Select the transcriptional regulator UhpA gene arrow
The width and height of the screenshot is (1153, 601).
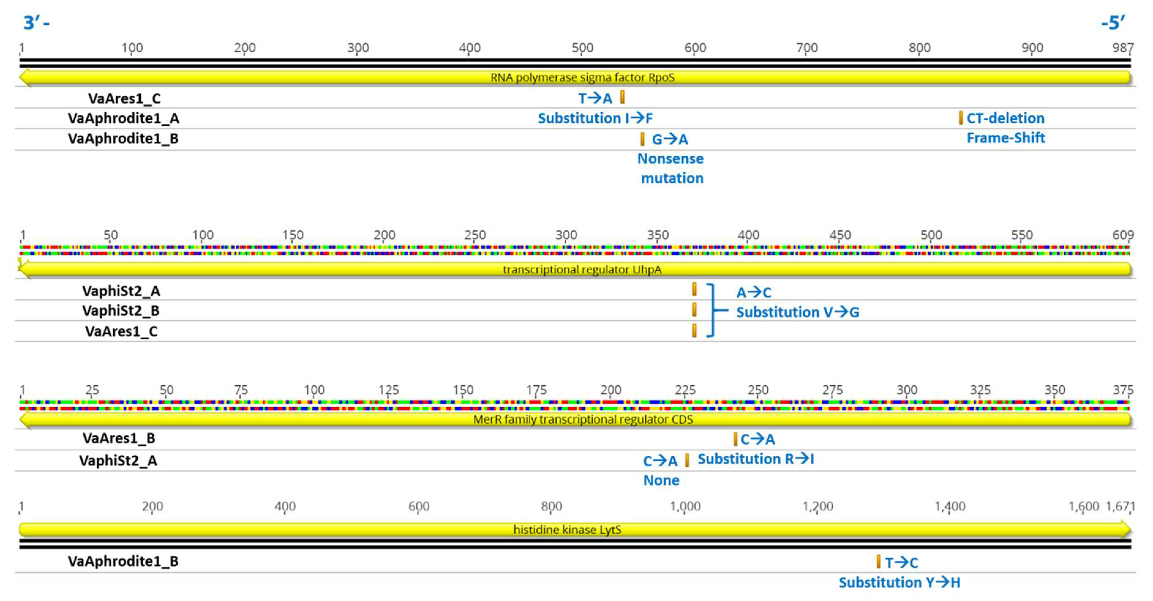pos(582,269)
